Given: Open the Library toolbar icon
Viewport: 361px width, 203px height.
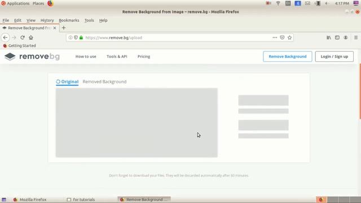Looking at the screenshot, I should pos(329,38).
